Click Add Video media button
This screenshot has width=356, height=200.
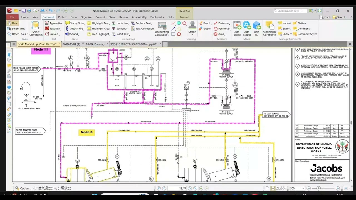(237, 29)
